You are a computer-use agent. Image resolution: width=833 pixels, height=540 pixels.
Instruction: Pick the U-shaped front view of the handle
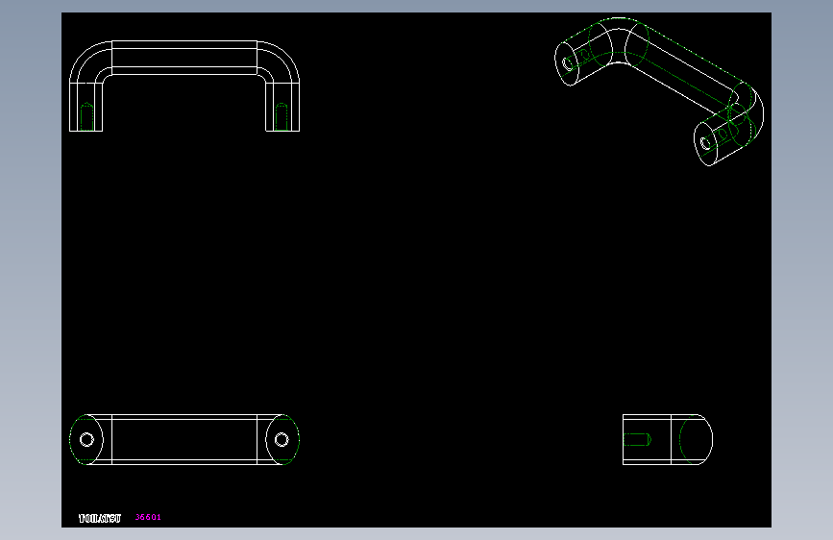pyautogui.click(x=184, y=86)
